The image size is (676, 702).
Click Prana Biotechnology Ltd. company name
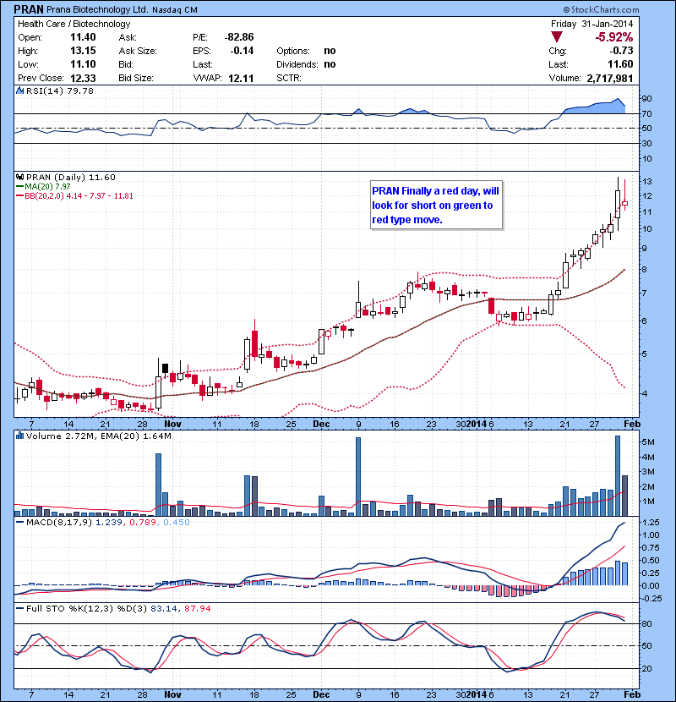(97, 9)
